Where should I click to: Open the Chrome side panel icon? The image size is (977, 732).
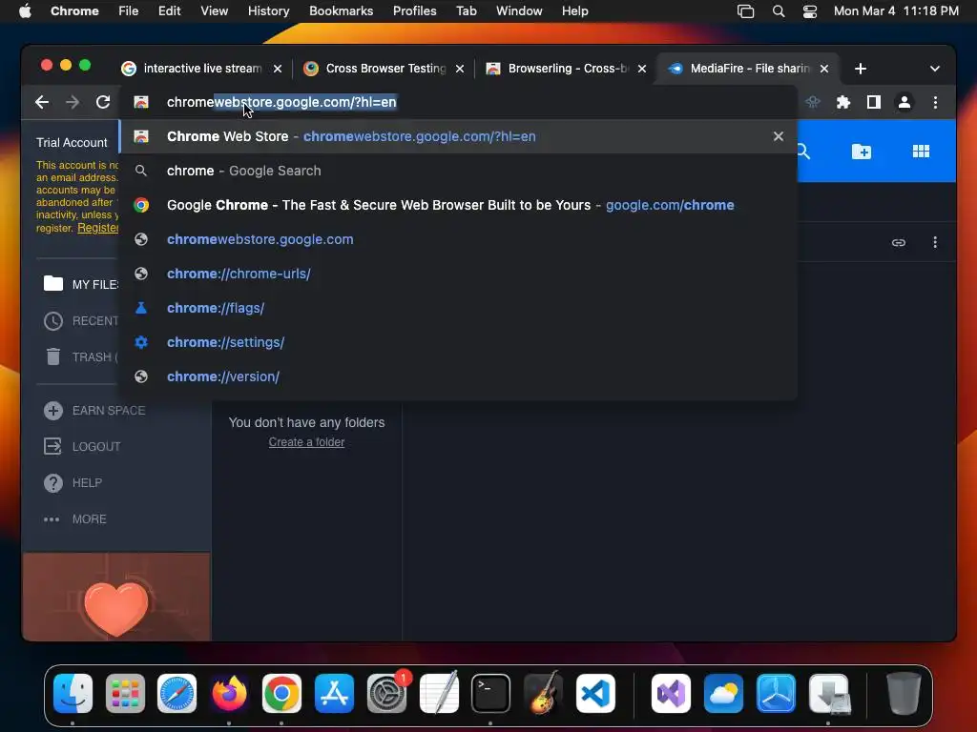coord(874,102)
